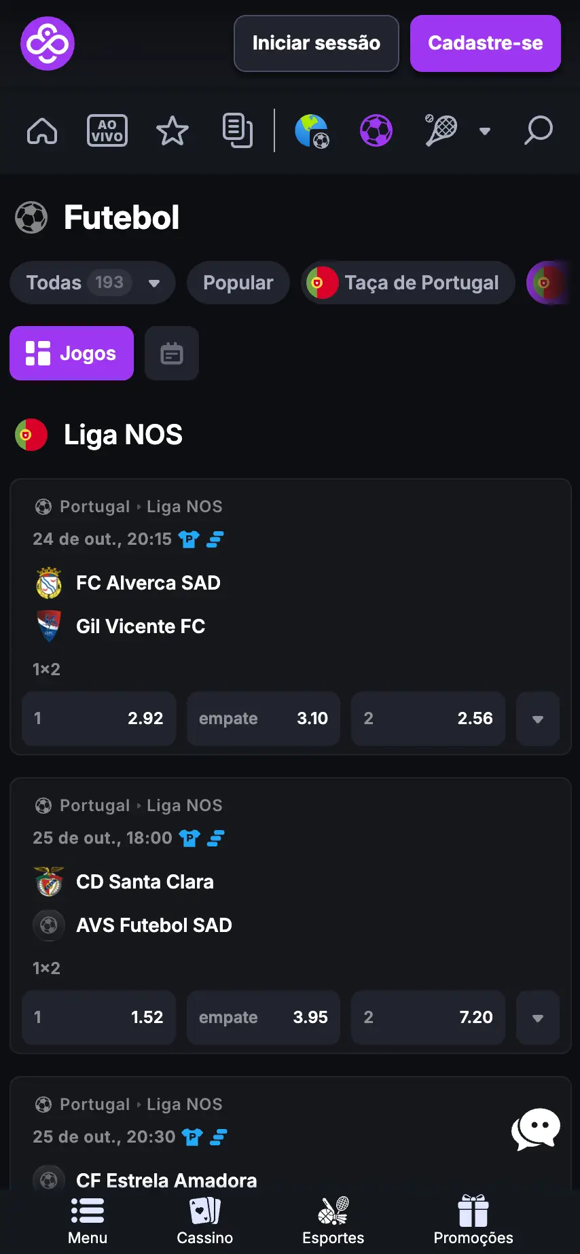Open the Ao Vivo live section
This screenshot has height=1254, width=580.
point(107,130)
